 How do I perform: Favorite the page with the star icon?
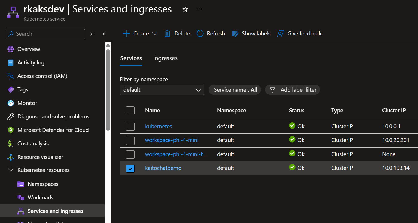tap(185, 9)
